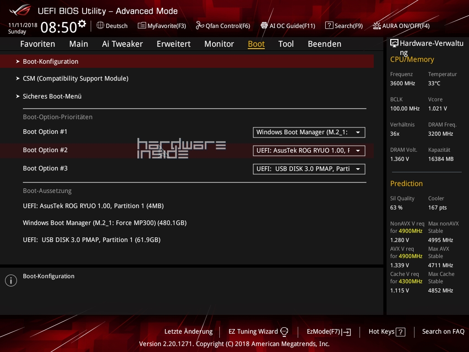Open the Favoriten tab
The height and width of the screenshot is (352, 469).
[38, 44]
